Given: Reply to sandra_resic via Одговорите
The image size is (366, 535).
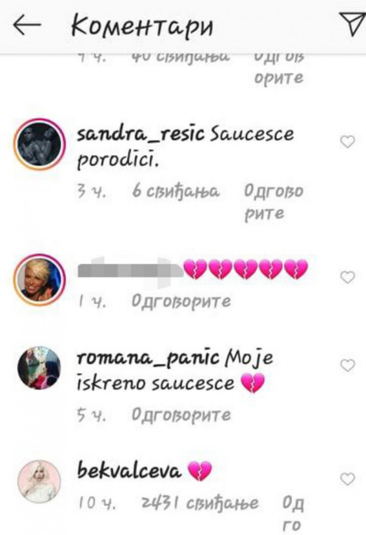Looking at the screenshot, I should pos(274,201).
